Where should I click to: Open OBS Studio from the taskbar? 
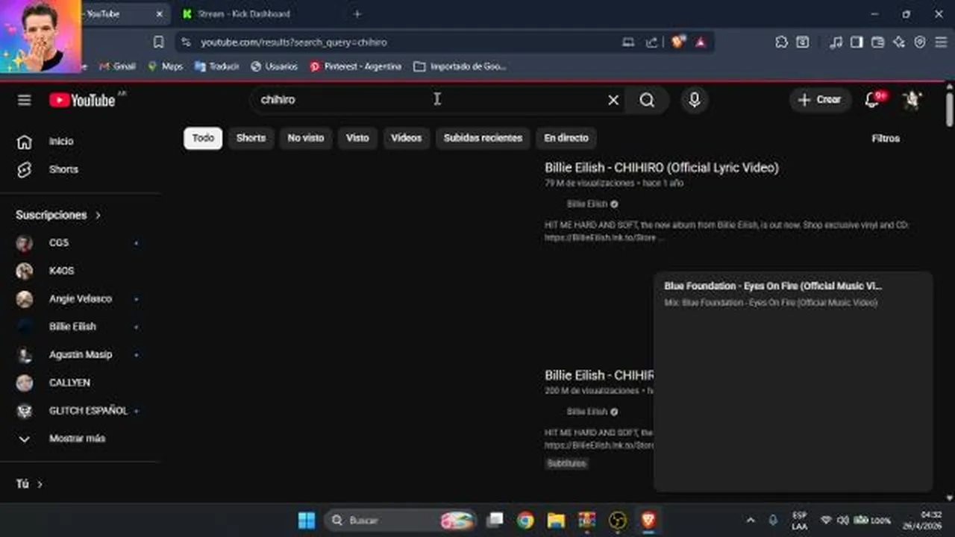click(x=618, y=521)
